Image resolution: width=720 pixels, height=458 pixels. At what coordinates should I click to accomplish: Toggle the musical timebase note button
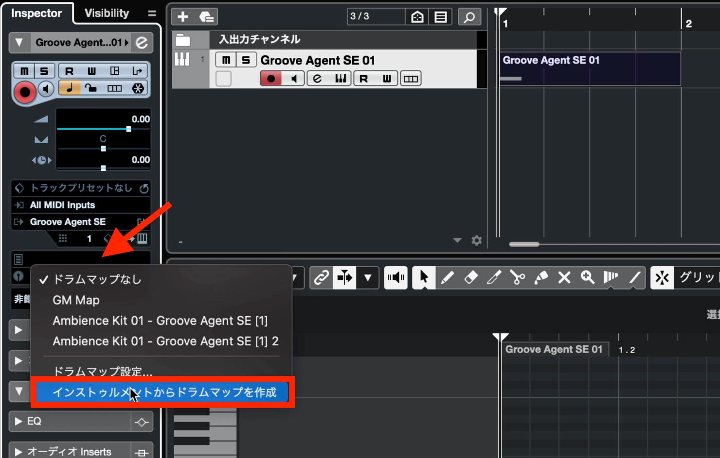tap(69, 88)
